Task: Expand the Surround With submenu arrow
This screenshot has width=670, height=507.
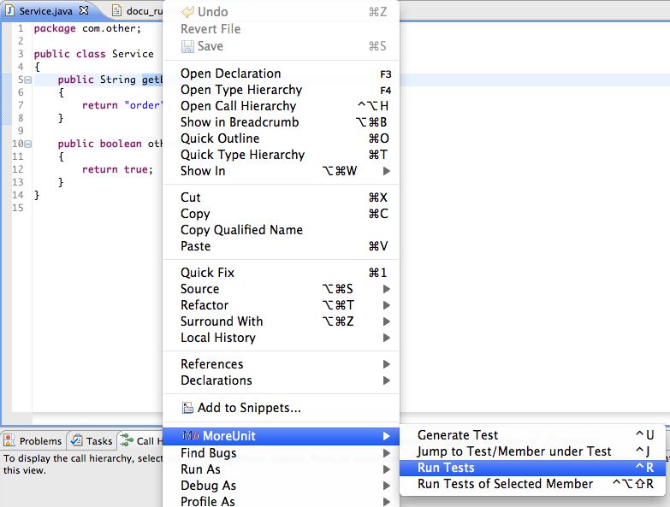Action: point(386,321)
